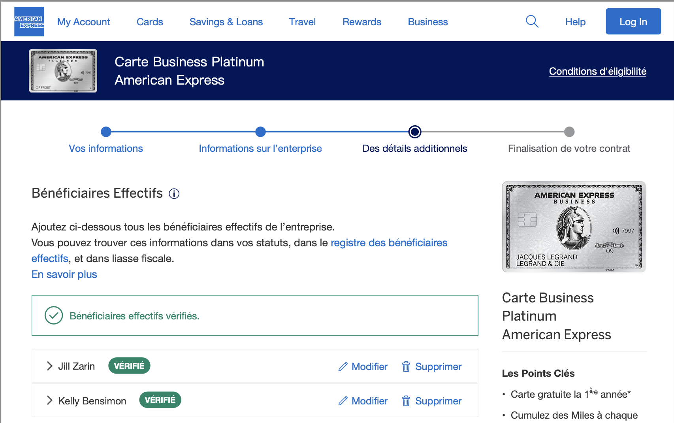This screenshot has width=674, height=423.
Task: Expand Kelly Bensimon row chevron
Action: 49,400
